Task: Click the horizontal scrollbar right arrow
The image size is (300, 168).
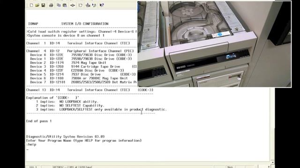Action: tap(269, 167)
